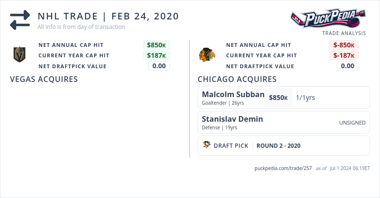Click the puckpedia.com/trade/257 link
380x198 pixels.
tap(283, 168)
